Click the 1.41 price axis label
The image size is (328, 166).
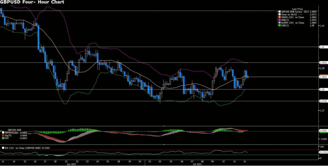coord(322,26)
